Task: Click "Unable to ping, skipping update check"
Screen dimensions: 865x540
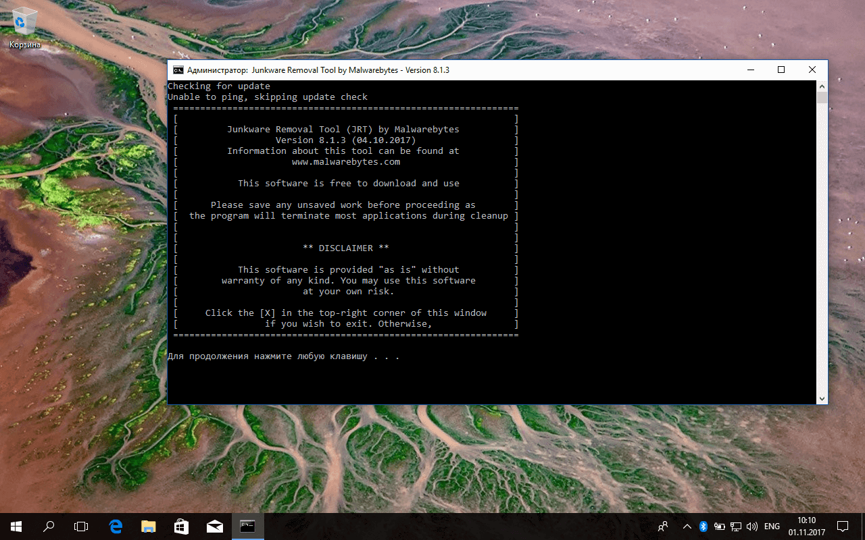Action: point(268,97)
